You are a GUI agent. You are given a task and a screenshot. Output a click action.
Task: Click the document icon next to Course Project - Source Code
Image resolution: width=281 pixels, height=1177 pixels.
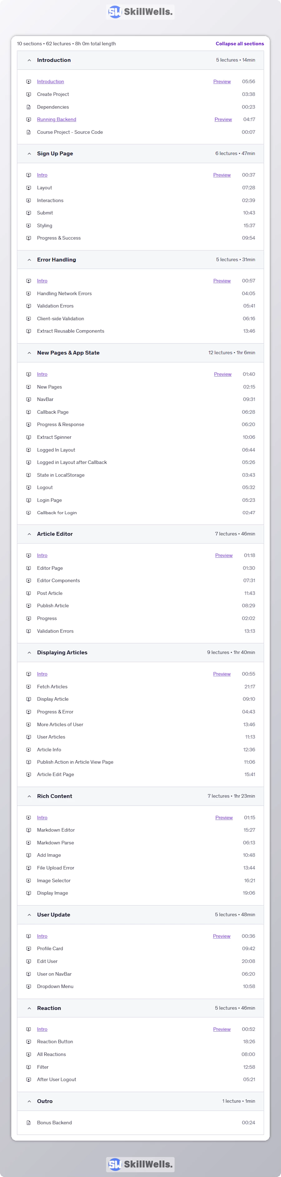click(x=29, y=132)
